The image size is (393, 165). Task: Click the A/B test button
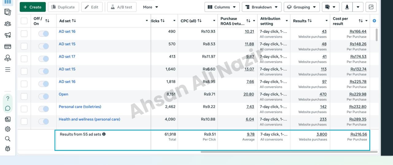coord(122,7)
